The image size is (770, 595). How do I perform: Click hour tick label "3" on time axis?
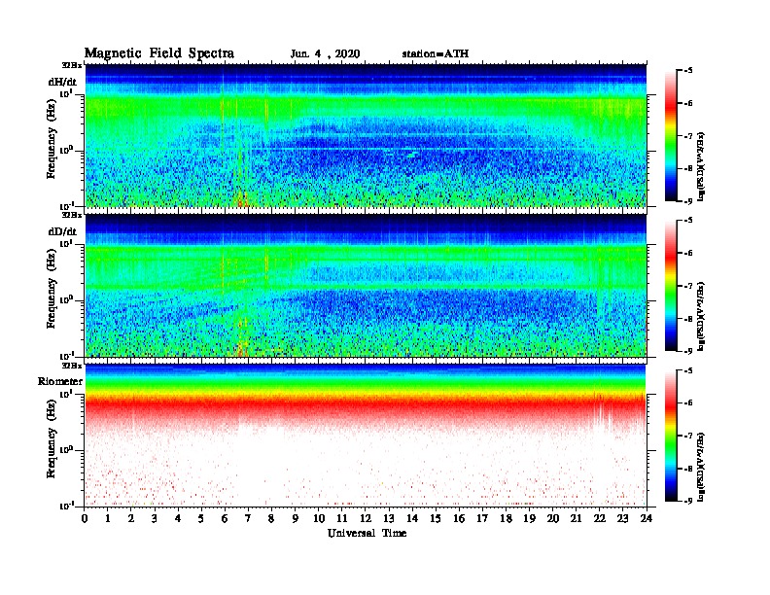[x=155, y=519]
